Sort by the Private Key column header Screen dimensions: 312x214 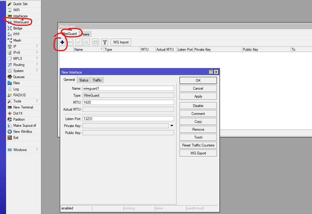(x=218, y=50)
